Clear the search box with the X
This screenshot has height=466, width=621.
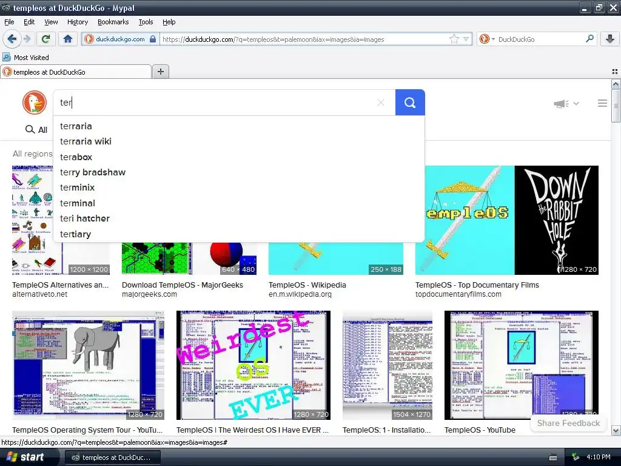381,103
